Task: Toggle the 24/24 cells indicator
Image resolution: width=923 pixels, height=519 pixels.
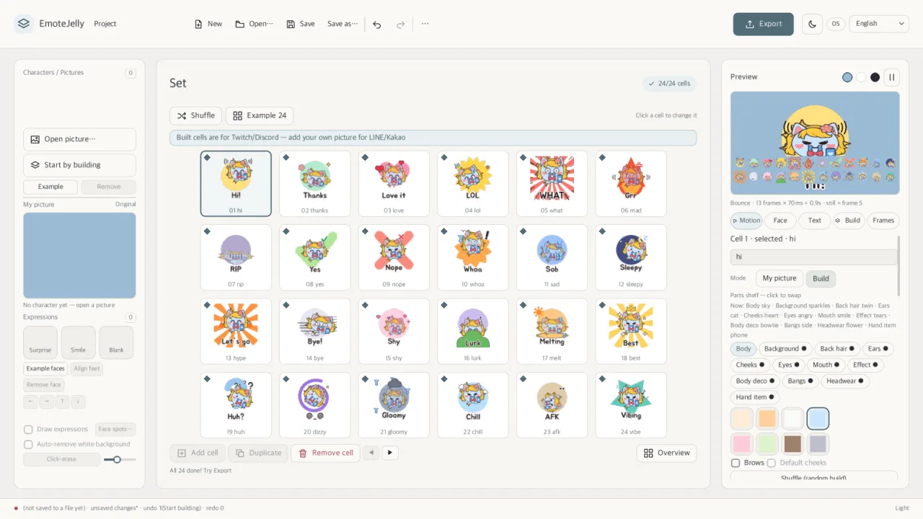Action: [669, 84]
